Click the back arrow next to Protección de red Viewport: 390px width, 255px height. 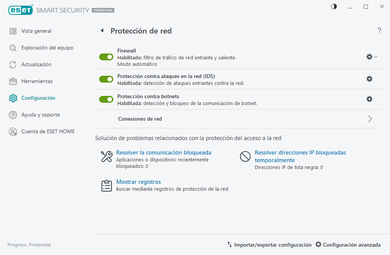click(102, 31)
